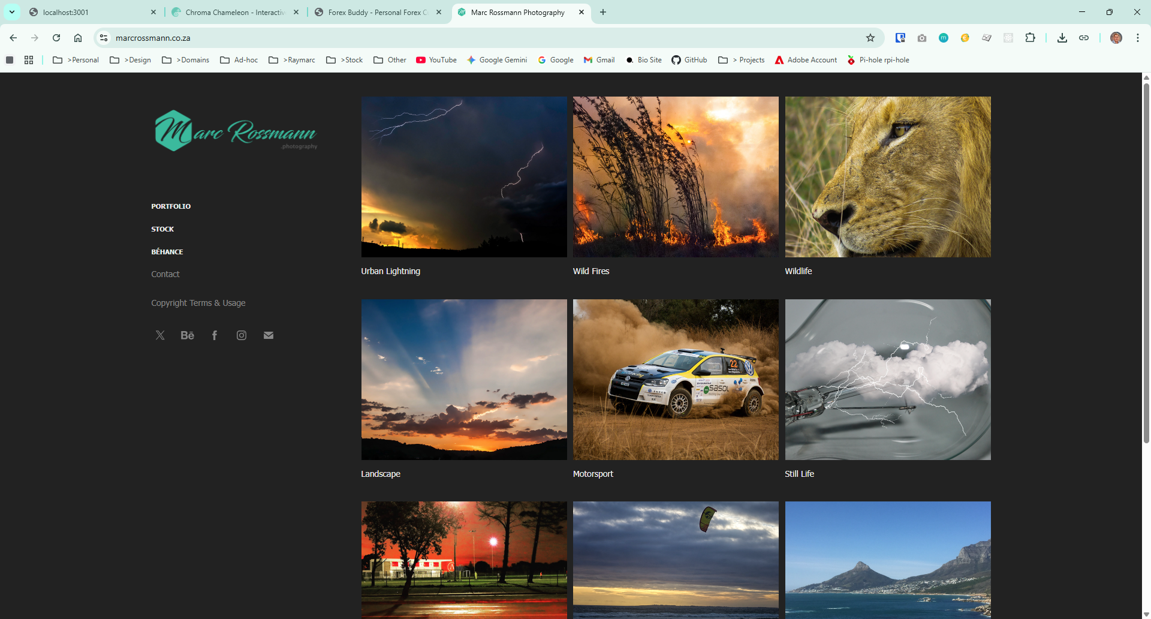Switch to Chroma Chameleon tab

pyautogui.click(x=235, y=12)
